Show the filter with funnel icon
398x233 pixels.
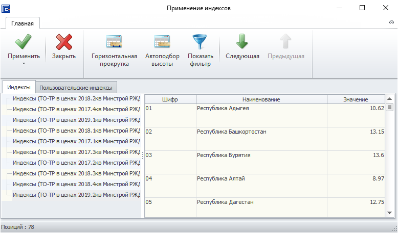pos(200,50)
